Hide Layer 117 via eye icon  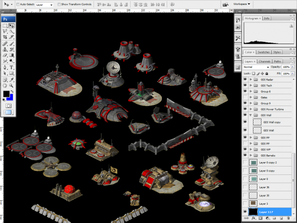point(246,212)
